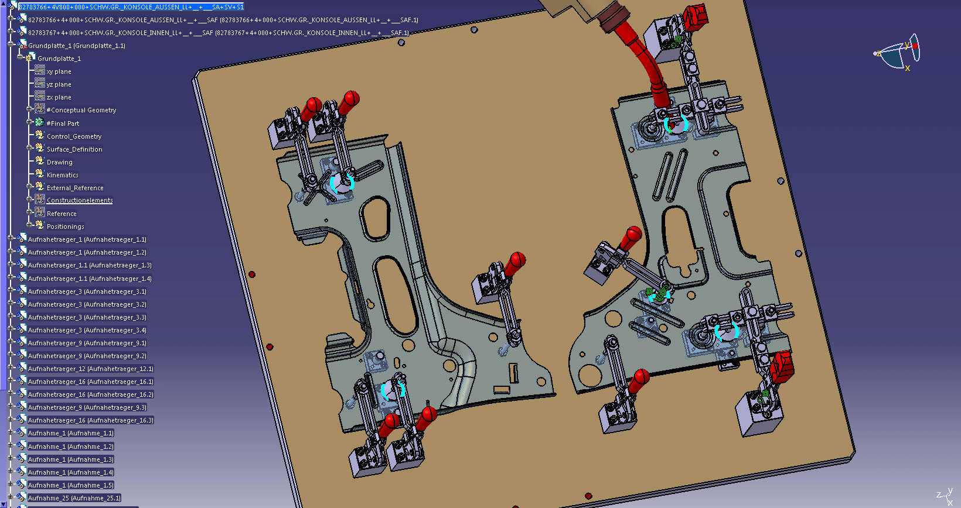Click the Control_Geometry geometrical set icon
Viewport: 961px width, 508px height.
coord(40,135)
